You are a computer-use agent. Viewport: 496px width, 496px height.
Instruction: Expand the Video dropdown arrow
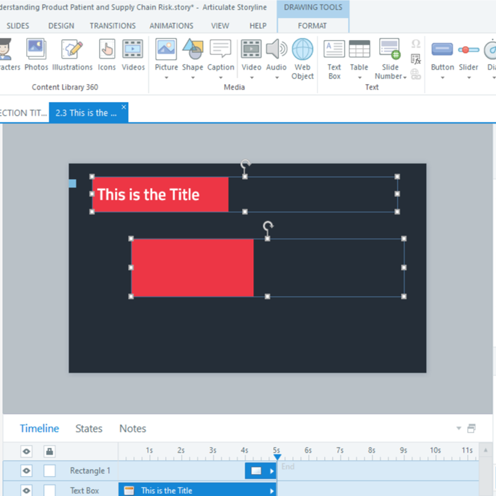(252, 78)
